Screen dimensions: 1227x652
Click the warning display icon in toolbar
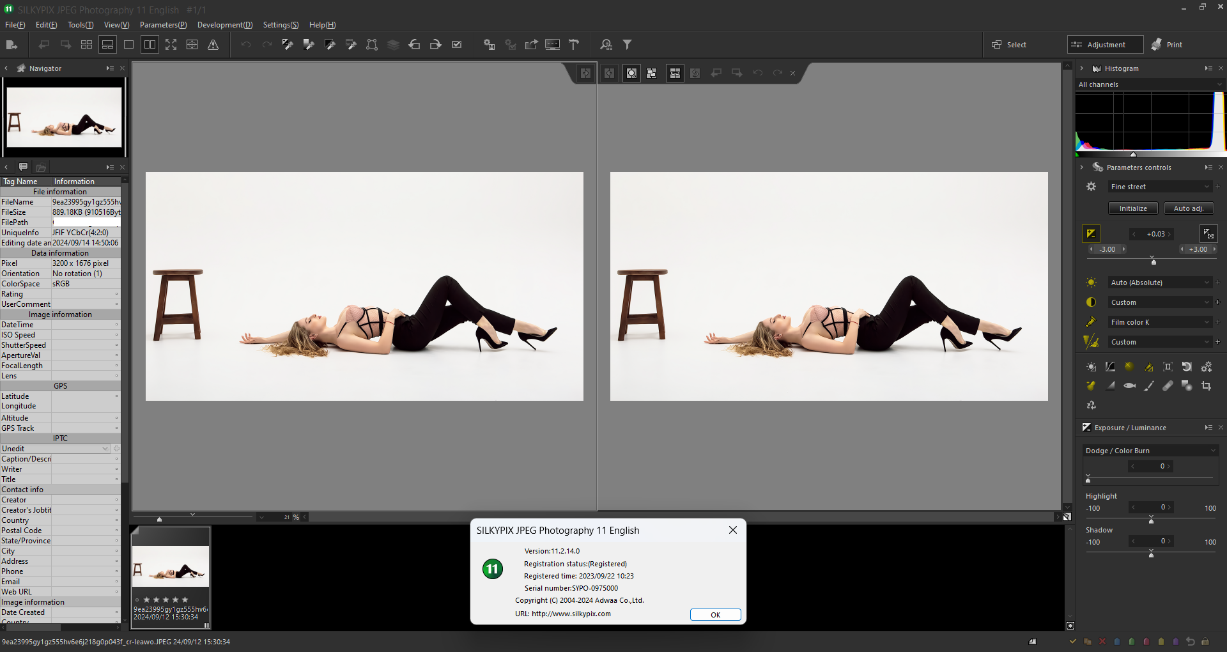pos(213,45)
